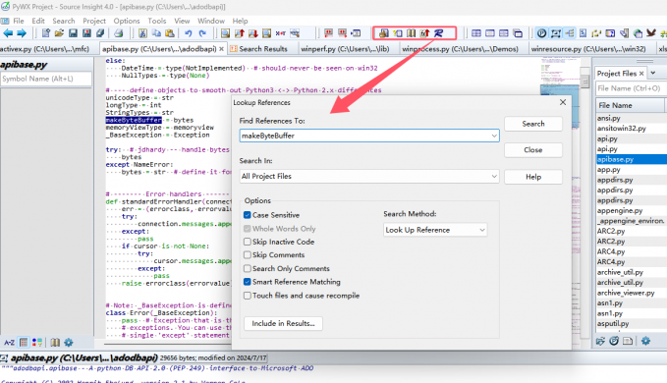Click Include in Results button
Screen dimensions: 667x383
(283, 323)
